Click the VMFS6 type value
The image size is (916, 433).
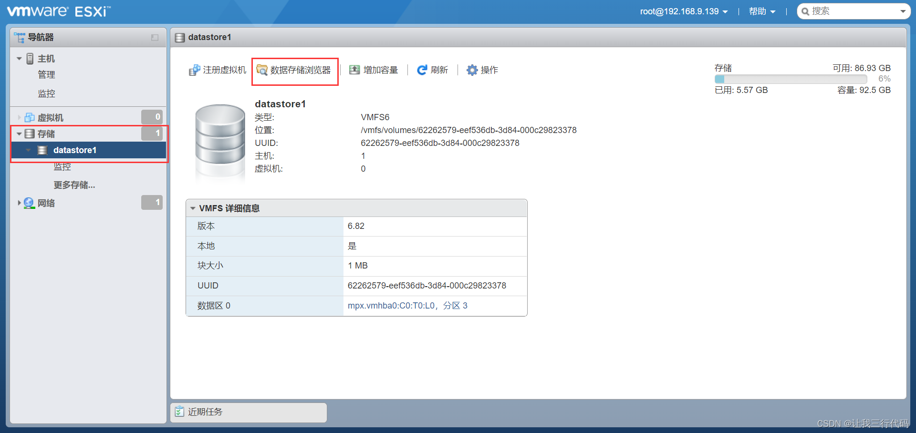tap(375, 117)
